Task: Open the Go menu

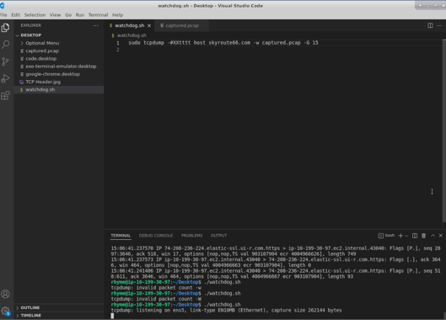Action: tap(68, 15)
